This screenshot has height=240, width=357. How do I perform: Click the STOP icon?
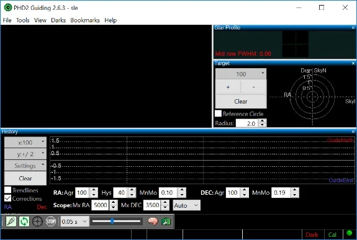tap(50, 221)
